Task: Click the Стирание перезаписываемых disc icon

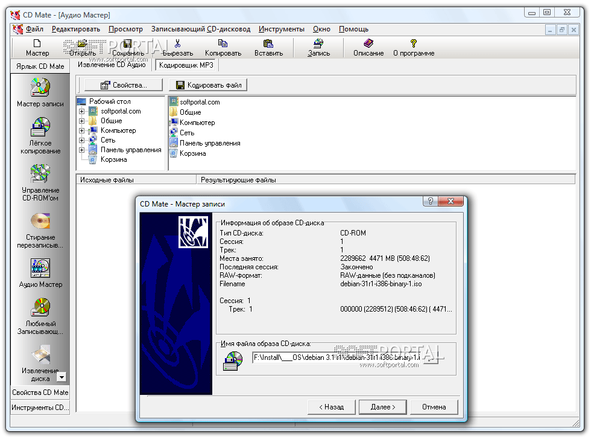Action: coord(40,221)
